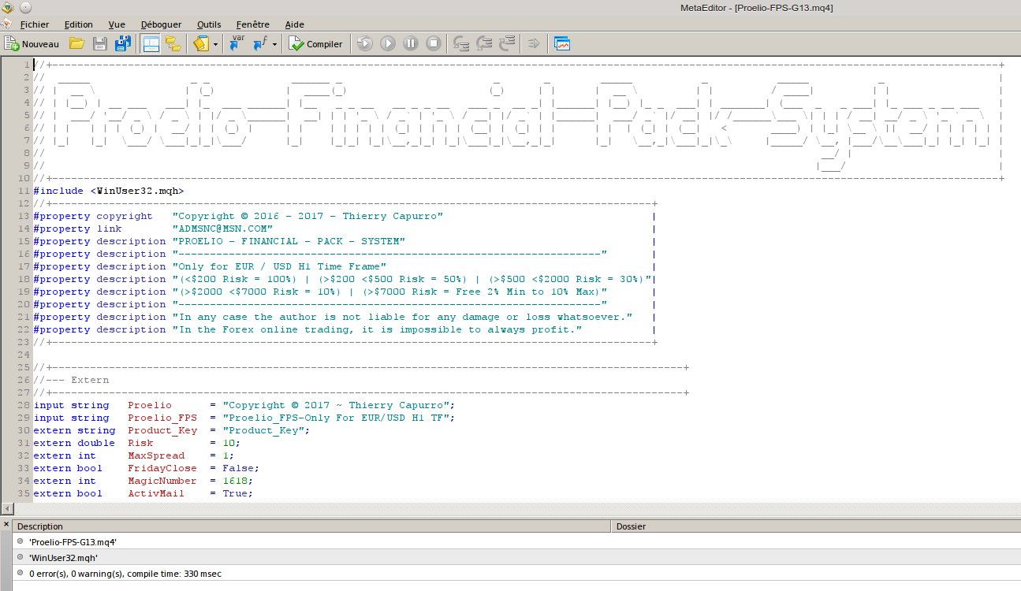Click the Risk value '10' on line 31
The height and width of the screenshot is (591, 1021).
coord(229,443)
